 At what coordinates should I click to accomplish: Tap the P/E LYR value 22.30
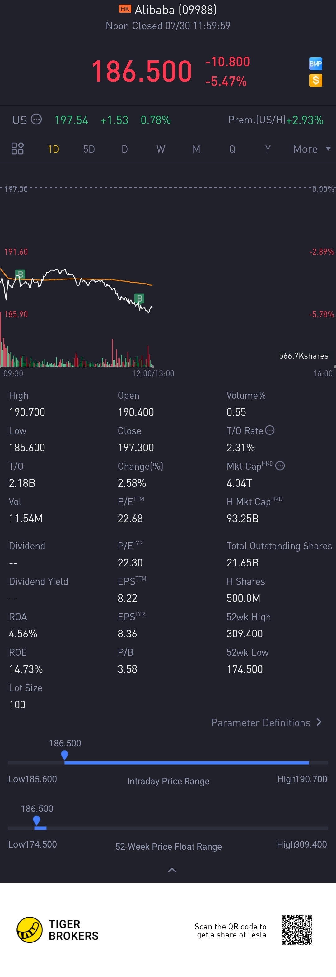pos(130,562)
